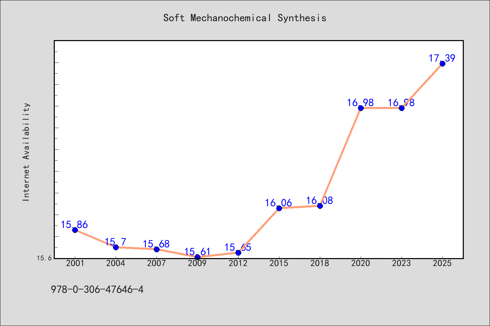This screenshot has width=490, height=326.
Task: Select the 2020 x-axis label
Action: (361, 264)
